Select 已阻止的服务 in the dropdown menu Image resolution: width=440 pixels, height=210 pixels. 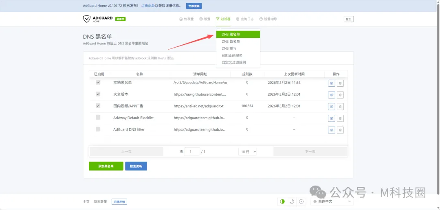(x=238, y=55)
